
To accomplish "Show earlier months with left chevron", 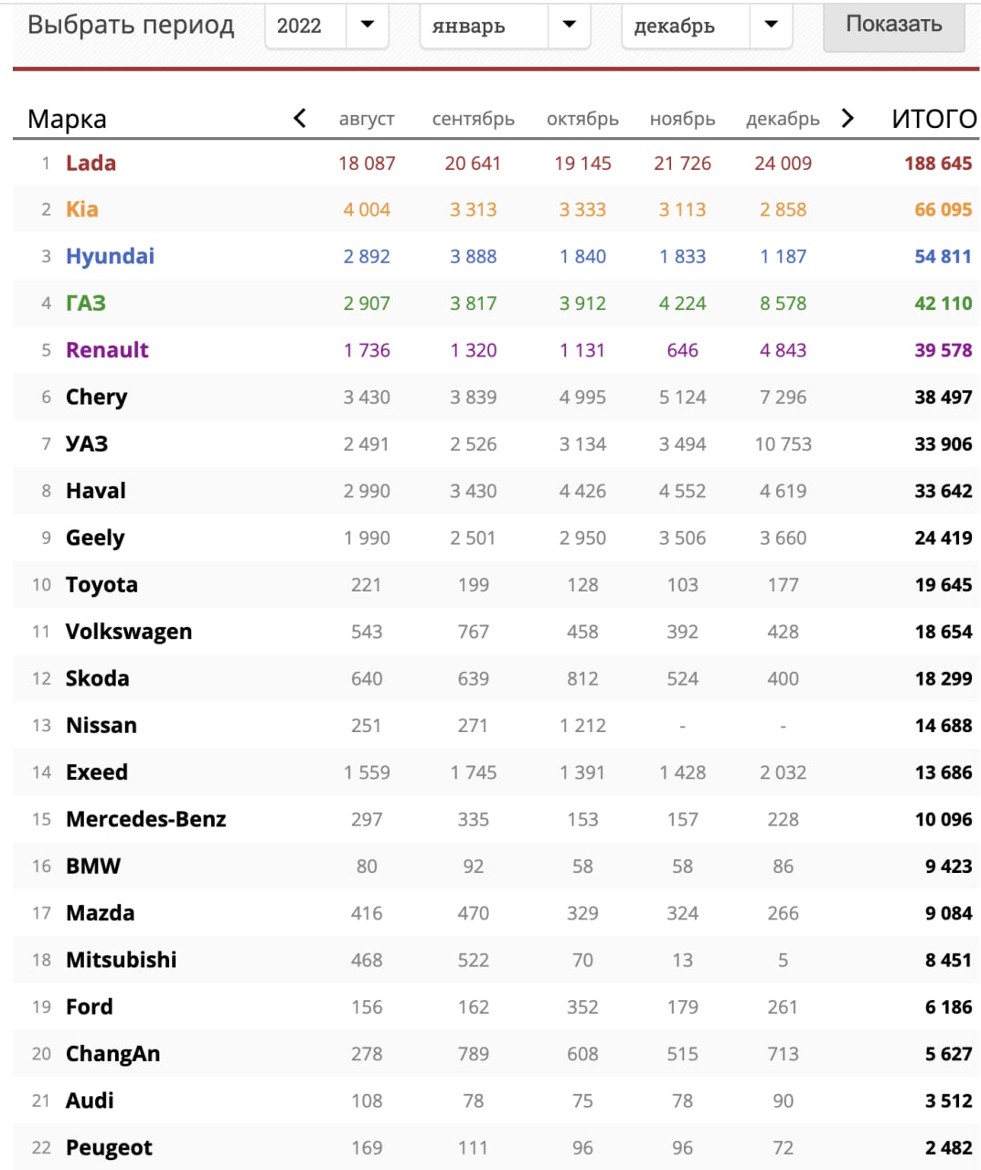I will tap(300, 118).
